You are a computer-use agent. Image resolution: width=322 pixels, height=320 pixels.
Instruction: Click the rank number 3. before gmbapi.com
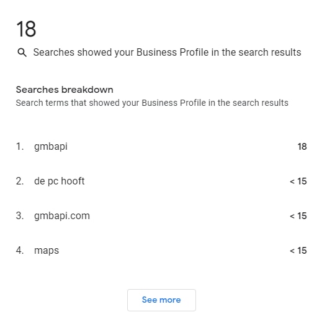point(20,216)
